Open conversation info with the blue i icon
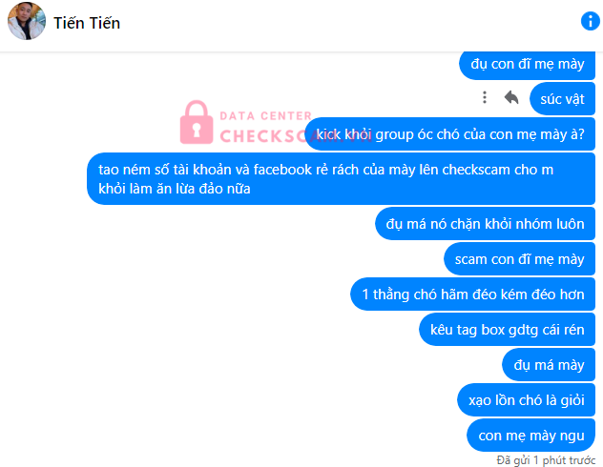The image size is (603, 467). click(x=590, y=22)
